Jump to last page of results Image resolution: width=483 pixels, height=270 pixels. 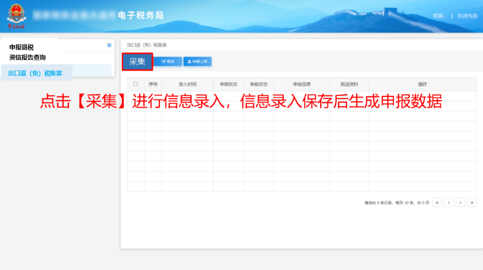pos(472,202)
